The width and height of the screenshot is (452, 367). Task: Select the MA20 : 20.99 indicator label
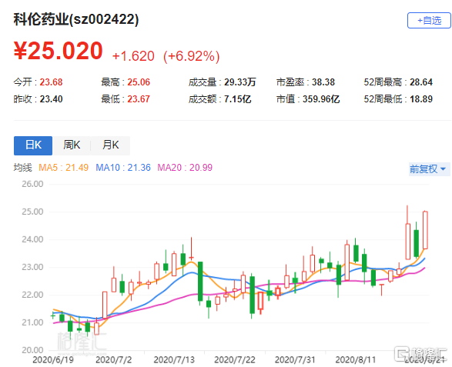[185, 168]
